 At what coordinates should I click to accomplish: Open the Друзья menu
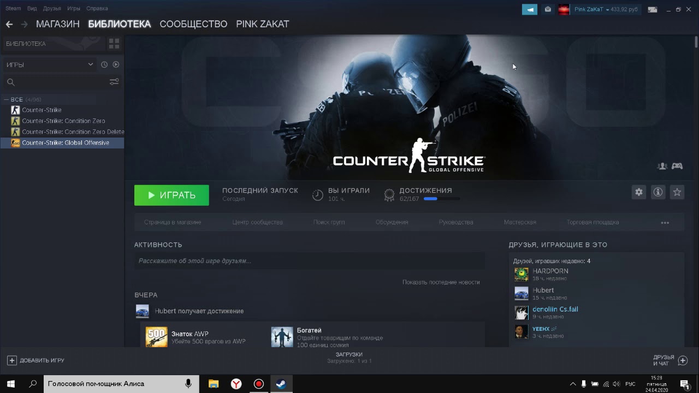pos(52,8)
